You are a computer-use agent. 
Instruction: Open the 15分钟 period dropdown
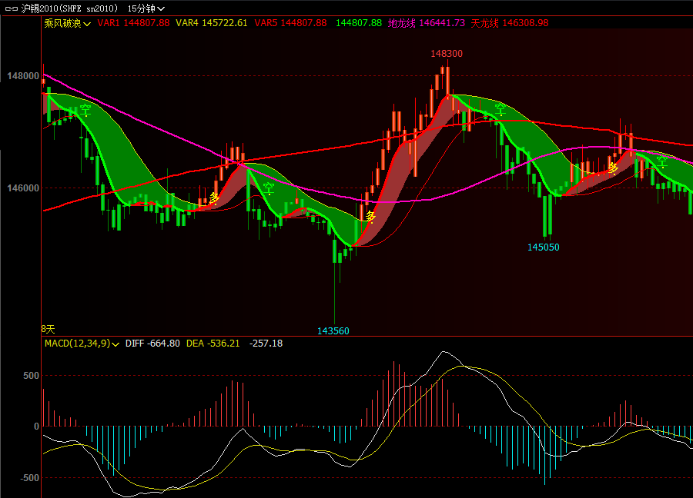point(146,8)
